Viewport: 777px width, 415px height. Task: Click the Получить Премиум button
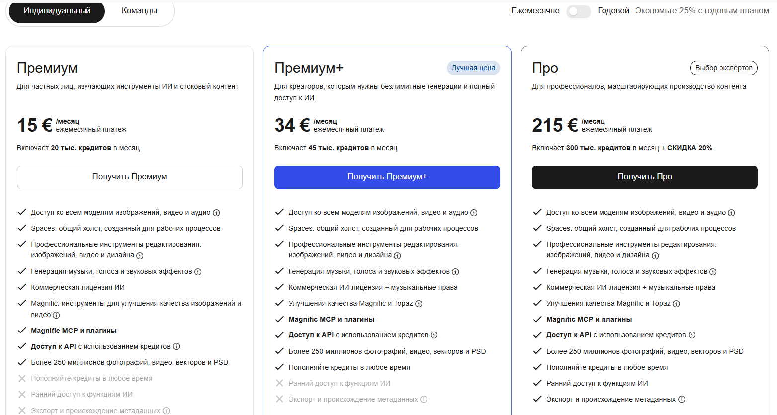coord(130,177)
